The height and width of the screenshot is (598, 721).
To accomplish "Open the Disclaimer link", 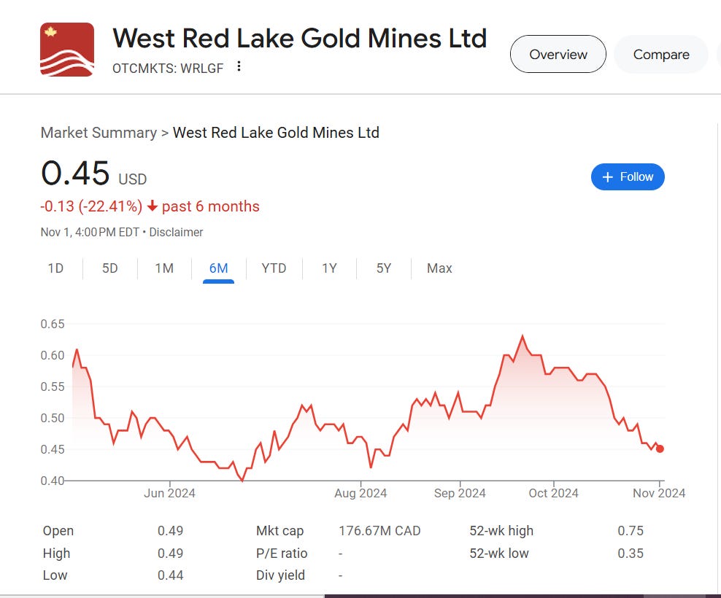I will tap(176, 232).
